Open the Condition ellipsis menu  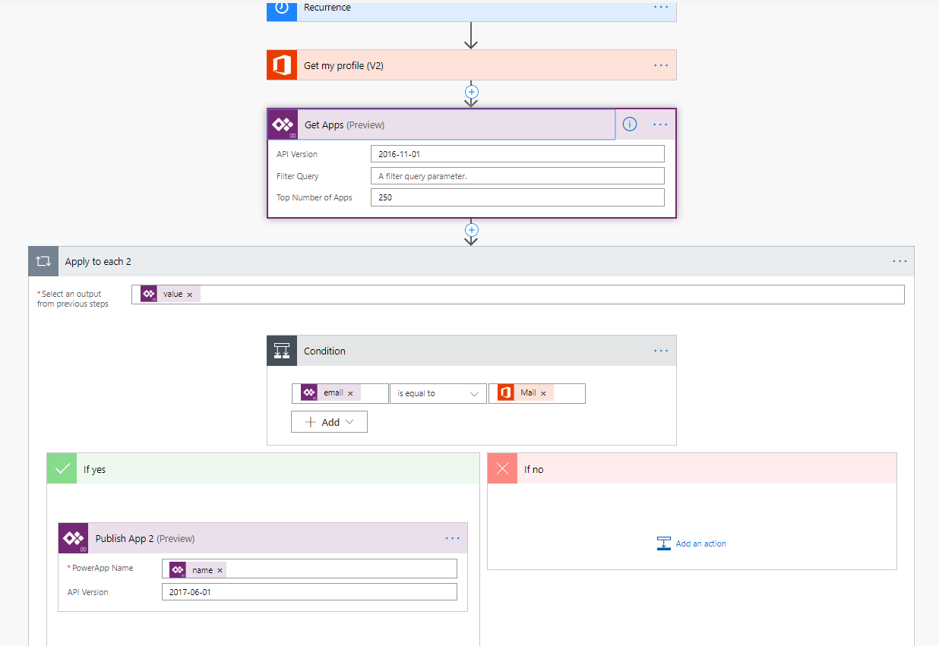click(x=661, y=351)
